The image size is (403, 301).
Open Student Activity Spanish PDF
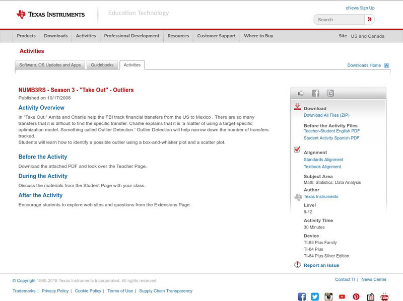(x=331, y=138)
